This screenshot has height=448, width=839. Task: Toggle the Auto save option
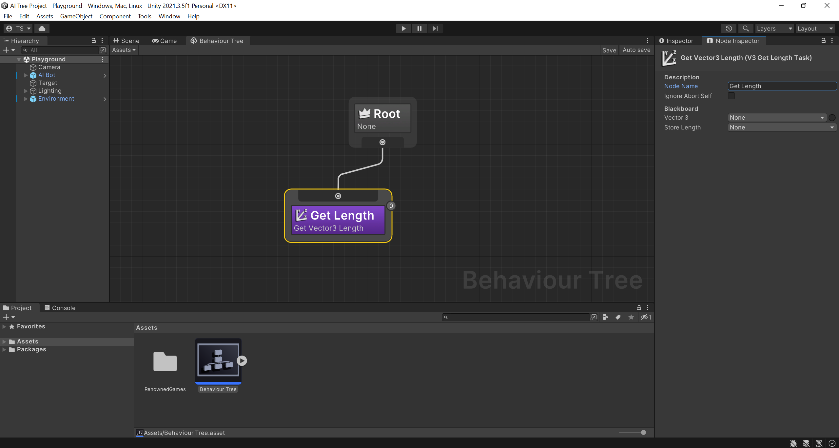click(636, 50)
